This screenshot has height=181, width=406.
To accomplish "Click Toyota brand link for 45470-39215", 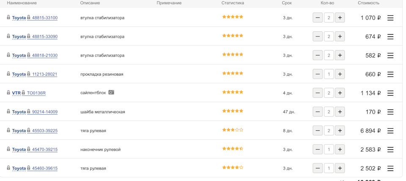I will pos(19,149).
